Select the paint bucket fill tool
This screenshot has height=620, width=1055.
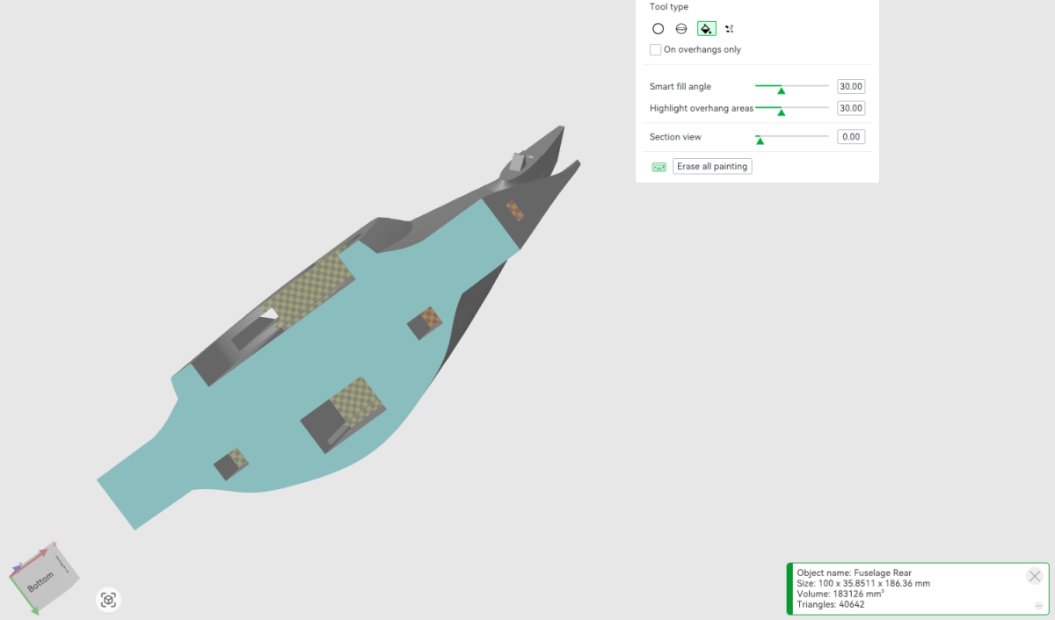[706, 29]
